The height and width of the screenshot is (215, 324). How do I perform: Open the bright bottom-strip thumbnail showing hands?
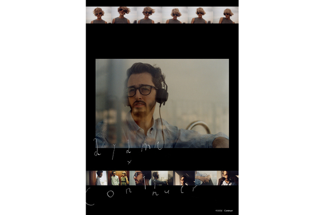(x=206, y=178)
